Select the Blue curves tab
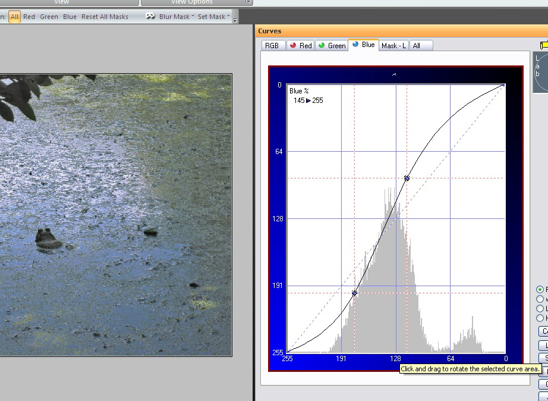 pyautogui.click(x=364, y=45)
